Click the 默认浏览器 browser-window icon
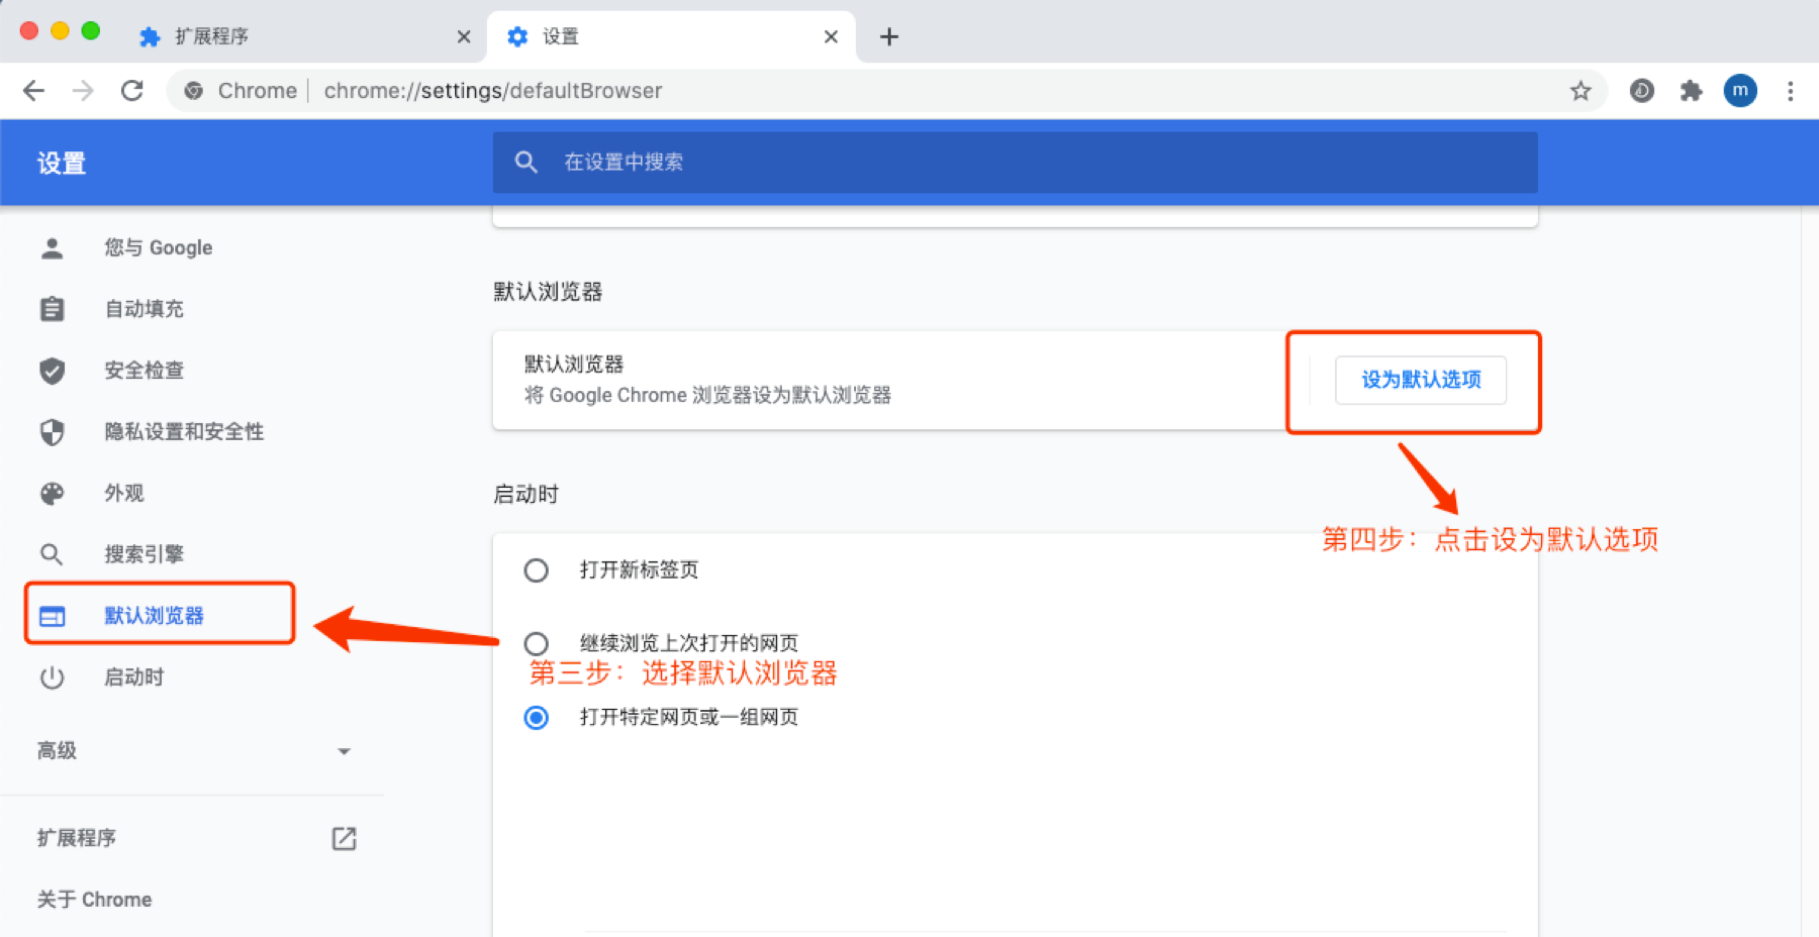Screen dimensions: 1819x937 coord(52,616)
